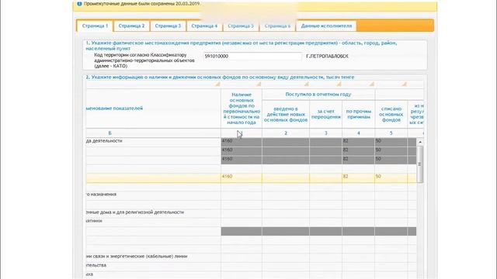Open the Данные исполнителя tab
This screenshot has width=497, height=279.
coord(326,26)
